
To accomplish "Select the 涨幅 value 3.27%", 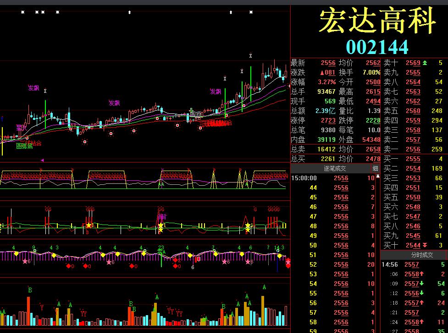I will [x=327, y=82].
